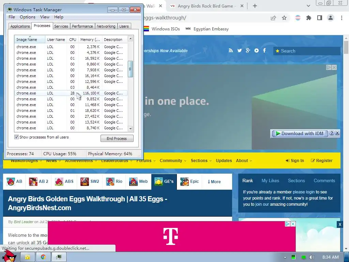Select the AB game icon tab
Screen dimensions: 349x262
[14, 181]
